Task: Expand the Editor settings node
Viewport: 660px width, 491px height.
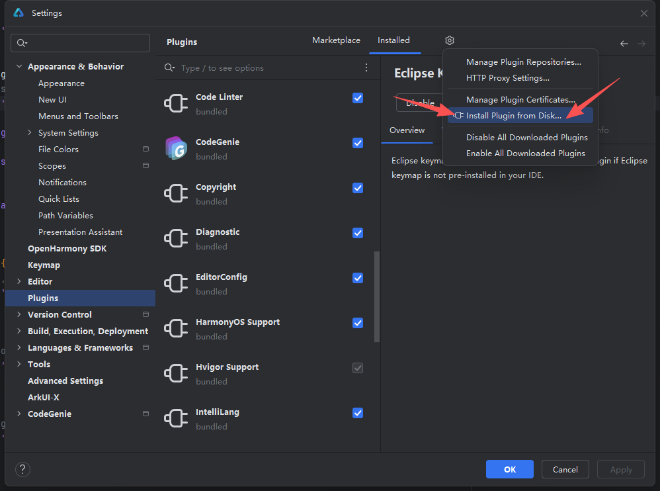Action: pyautogui.click(x=19, y=281)
